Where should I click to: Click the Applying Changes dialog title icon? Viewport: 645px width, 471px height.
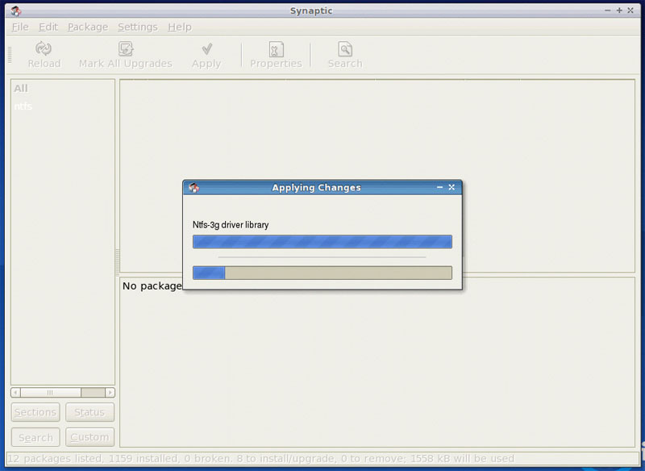193,188
